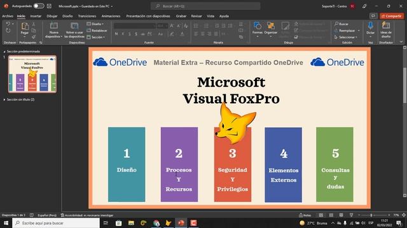Toggle cursiva (K) italic formatting
The image size is (407, 228).
click(x=123, y=34)
